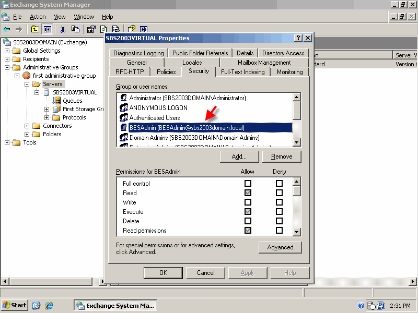Click the Domain Admins group icon
Viewport: 418px width, 313px height.
[x=124, y=137]
